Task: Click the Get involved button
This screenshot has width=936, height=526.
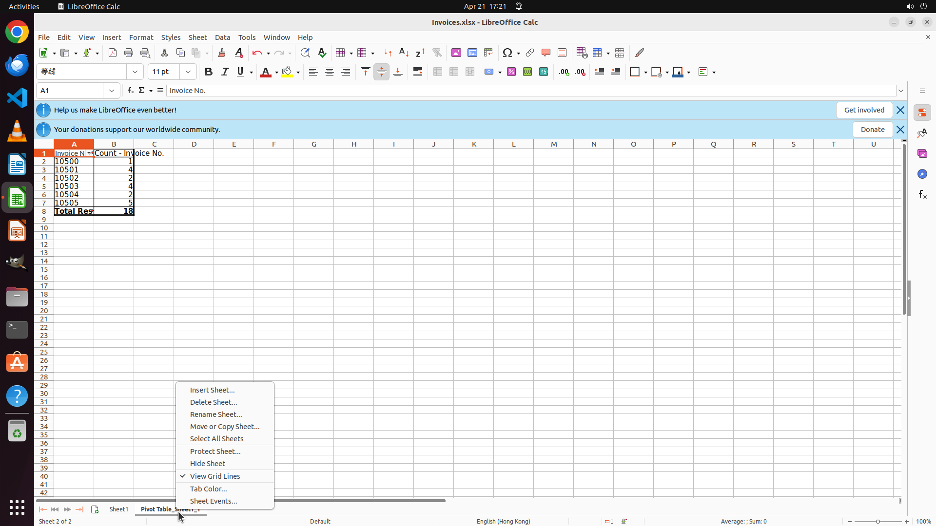Action: 864,110
